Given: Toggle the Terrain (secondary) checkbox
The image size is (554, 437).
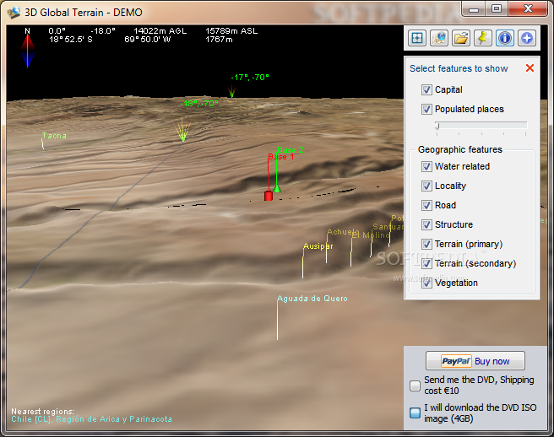Looking at the screenshot, I should click(426, 264).
